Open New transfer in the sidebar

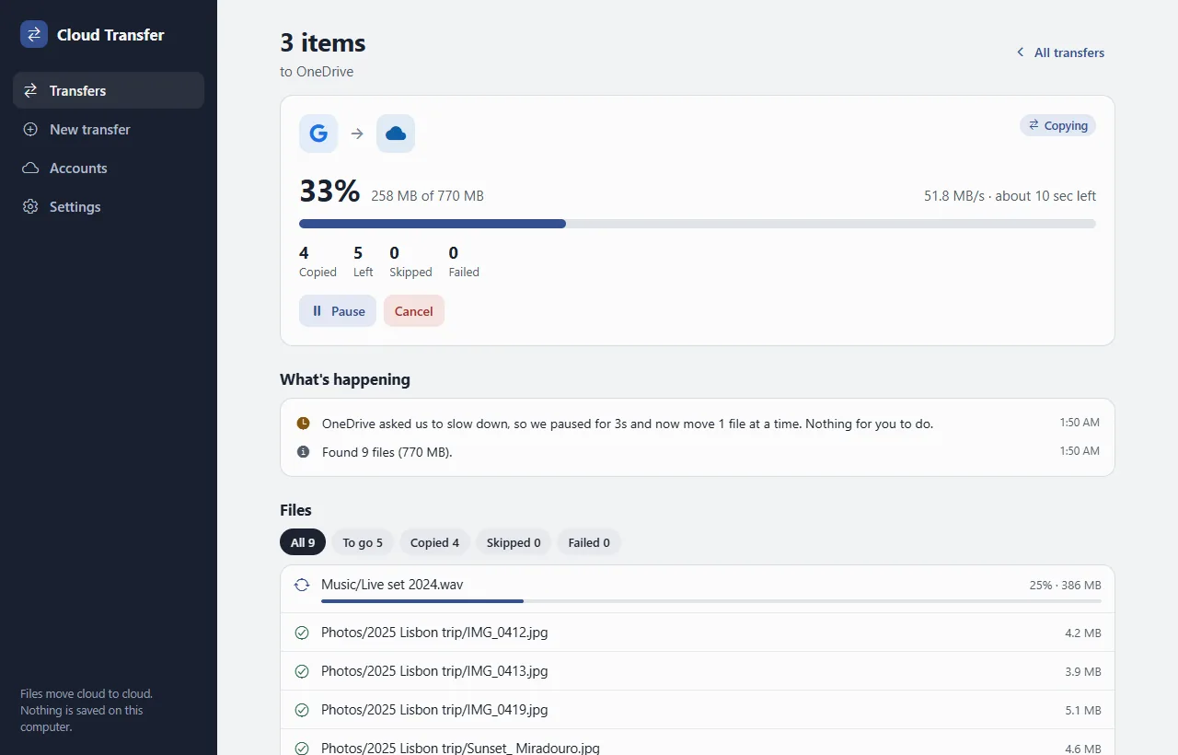pos(109,129)
